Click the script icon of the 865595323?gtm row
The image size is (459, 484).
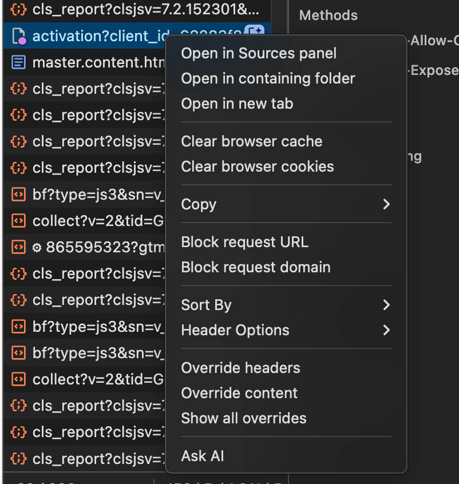(x=19, y=247)
